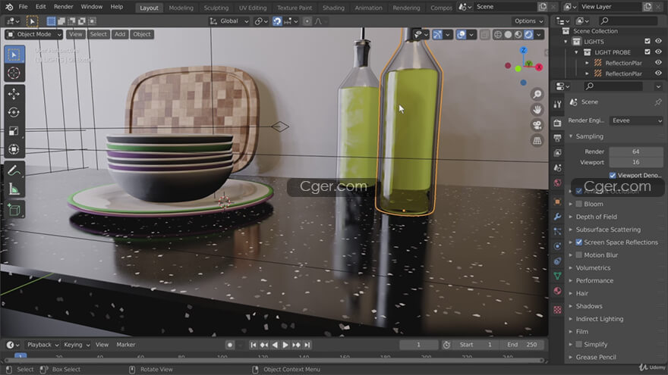Hide the LIGHTS collection with eye

(658, 41)
